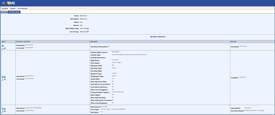This screenshot has height=115, width=275.
Task: Click the Form Name value Test Form Page 1
Action: click(117, 63)
